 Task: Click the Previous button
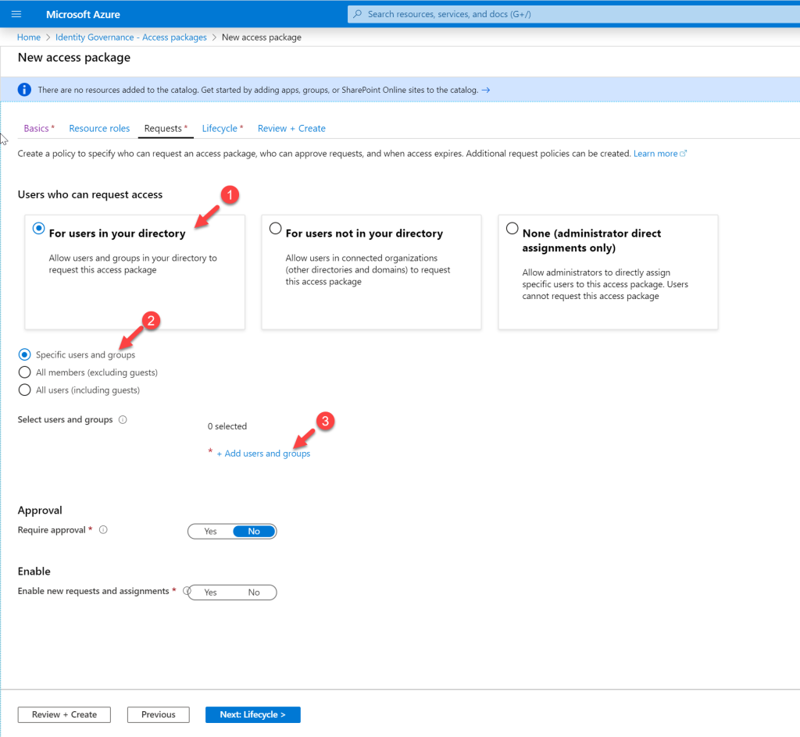158,714
